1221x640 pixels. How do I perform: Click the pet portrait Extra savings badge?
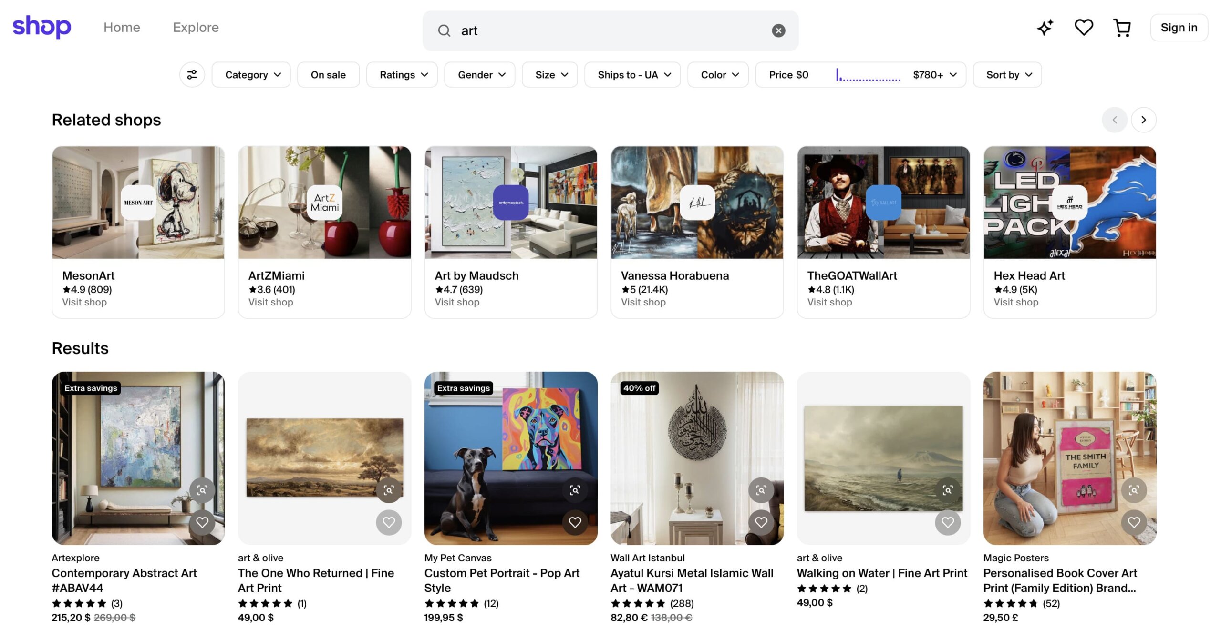(x=463, y=388)
